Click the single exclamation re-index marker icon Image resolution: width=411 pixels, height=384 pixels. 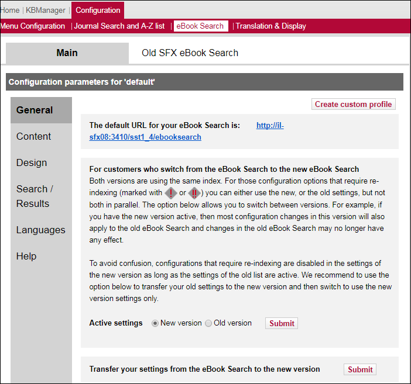pos(171,193)
